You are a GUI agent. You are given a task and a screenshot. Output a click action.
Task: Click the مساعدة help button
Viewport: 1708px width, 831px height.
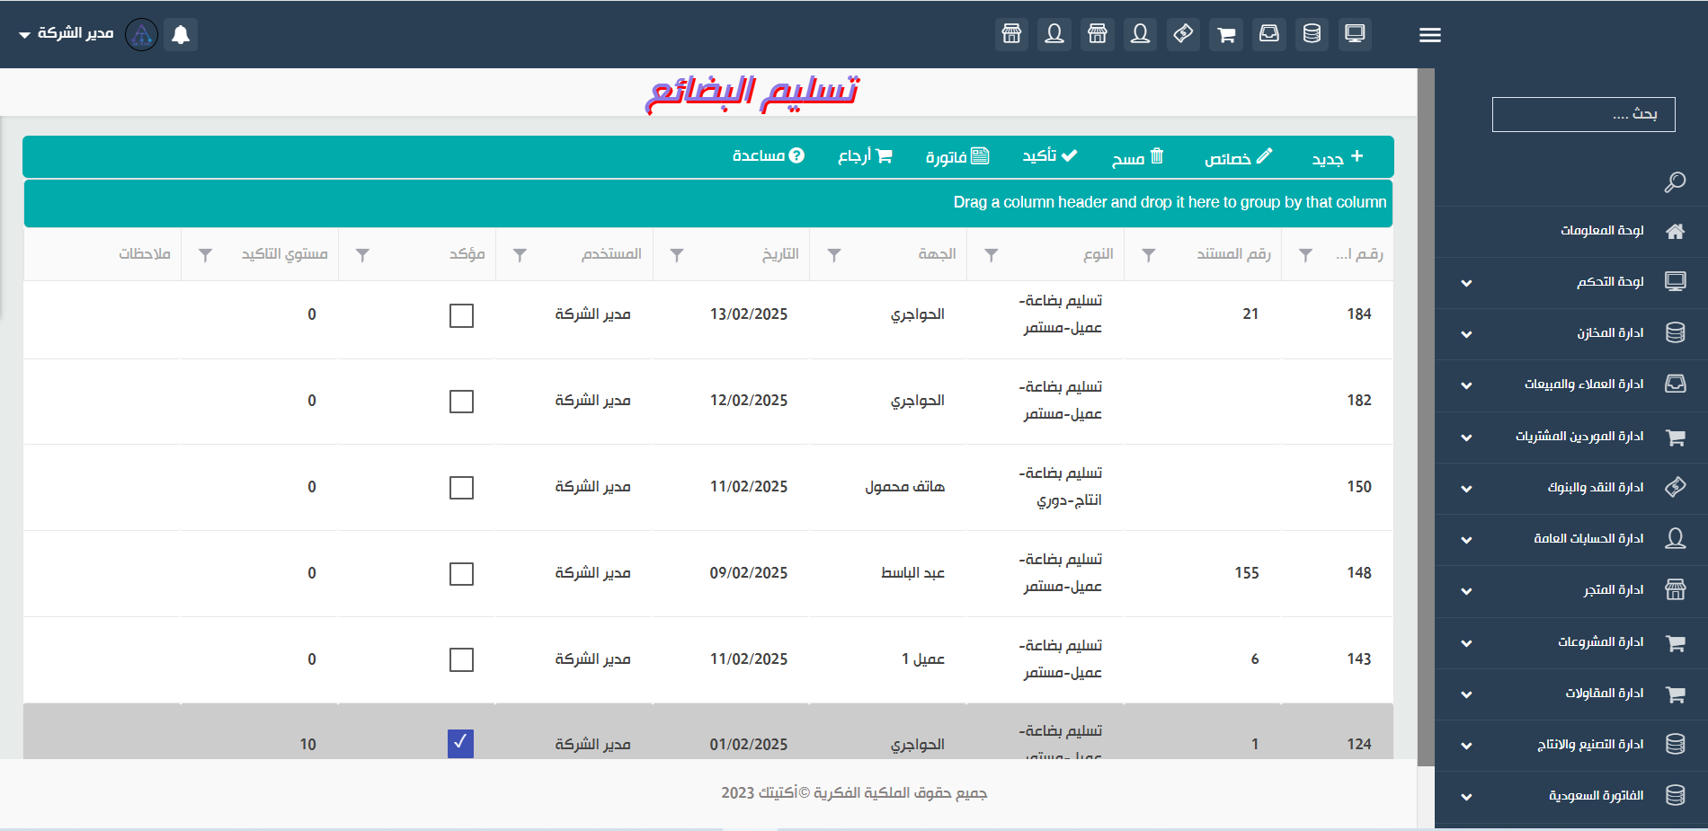coord(768,156)
